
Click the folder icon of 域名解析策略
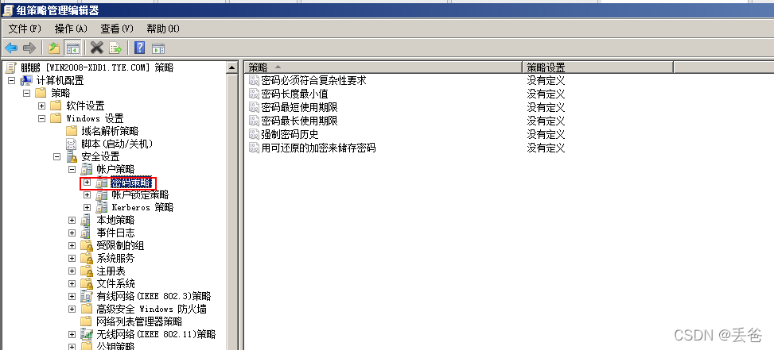pos(72,131)
